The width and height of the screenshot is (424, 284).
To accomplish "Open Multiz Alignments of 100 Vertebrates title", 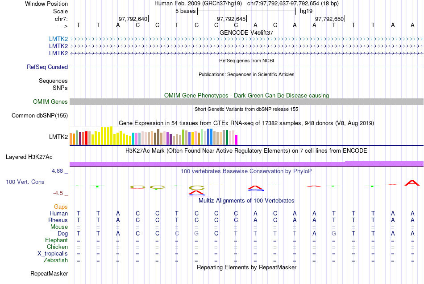I will tap(246, 201).
